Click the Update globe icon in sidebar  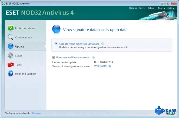click(x=11, y=46)
